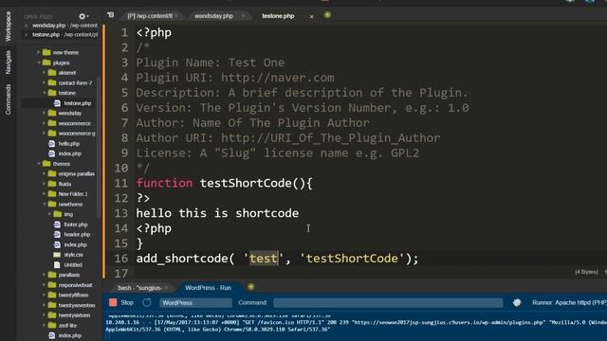
Task: Open hello.php file in plugins
Action: pos(69,143)
